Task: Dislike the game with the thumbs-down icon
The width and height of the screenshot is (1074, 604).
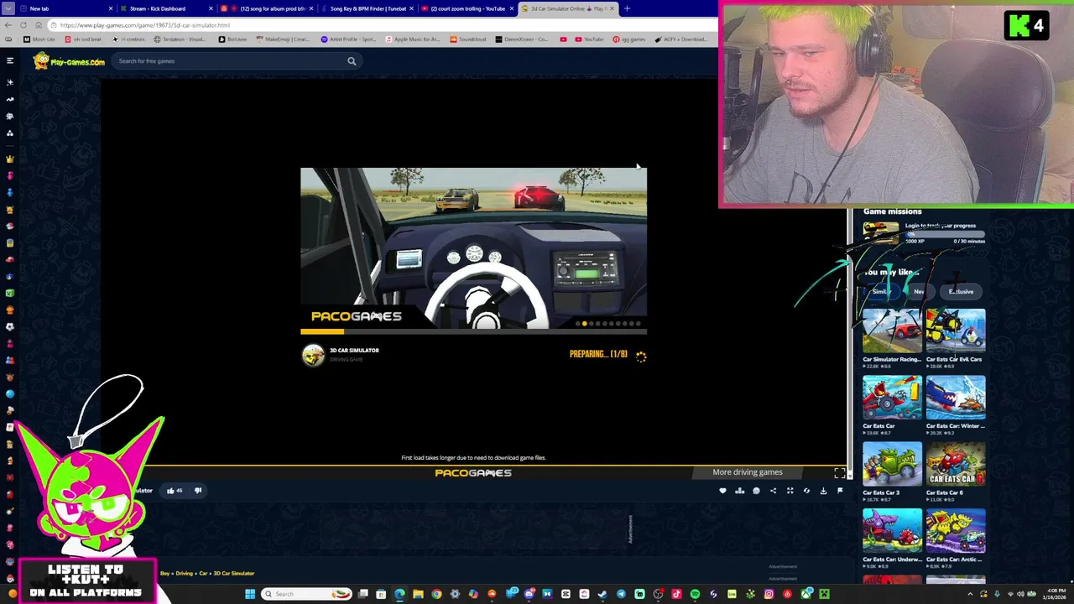Action: click(x=198, y=491)
